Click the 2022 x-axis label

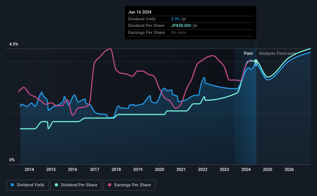coord(203,169)
